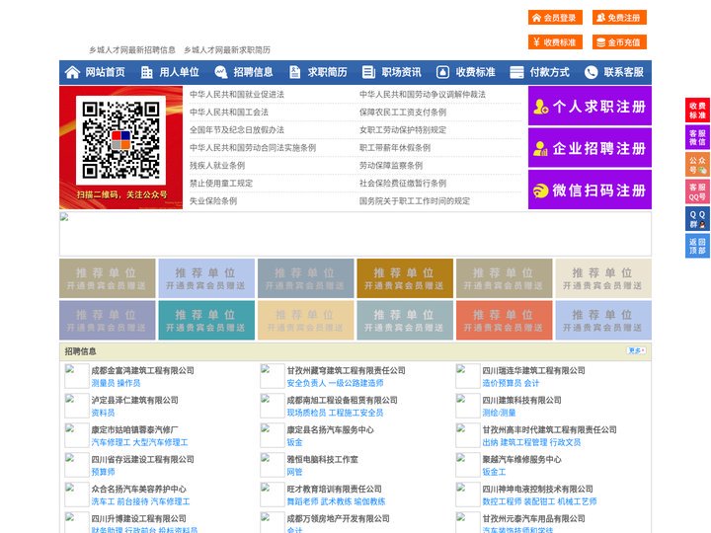711x533 pixels.
Task: Open article 全国年节及纪念日放假办法
Action: tap(237, 130)
